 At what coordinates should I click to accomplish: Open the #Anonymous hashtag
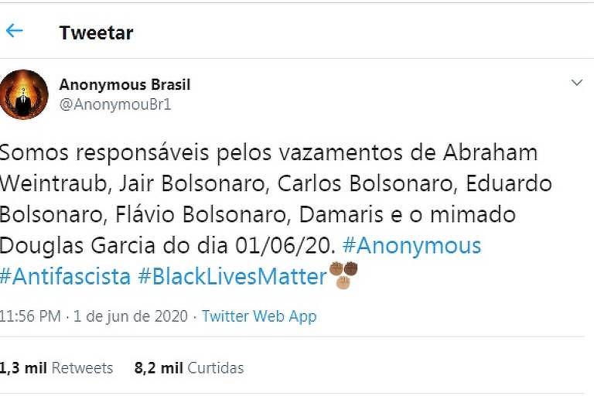point(411,245)
